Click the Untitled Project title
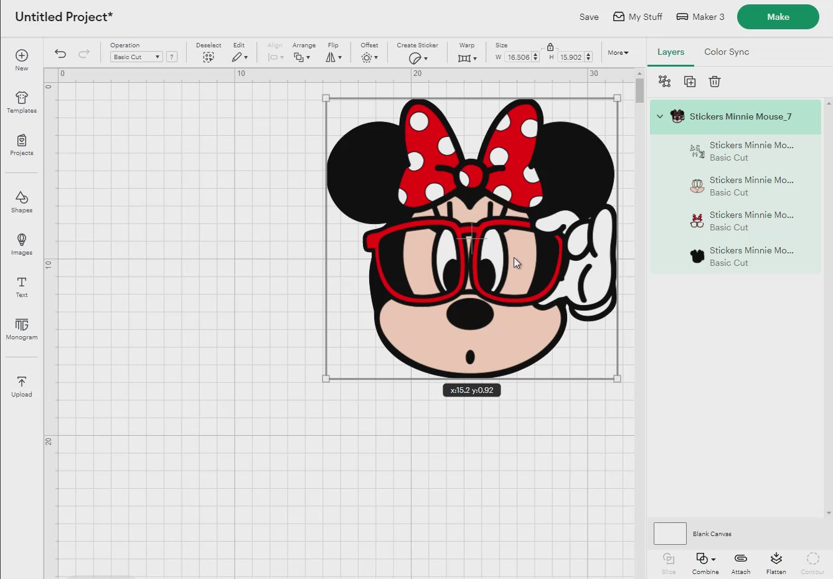Viewport: 833px width, 579px height. (x=64, y=17)
